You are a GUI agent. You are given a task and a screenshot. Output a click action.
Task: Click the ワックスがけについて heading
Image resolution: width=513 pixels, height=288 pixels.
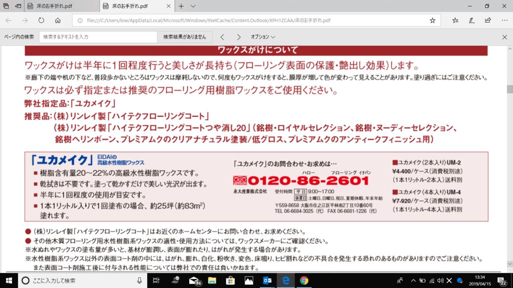tap(258, 50)
